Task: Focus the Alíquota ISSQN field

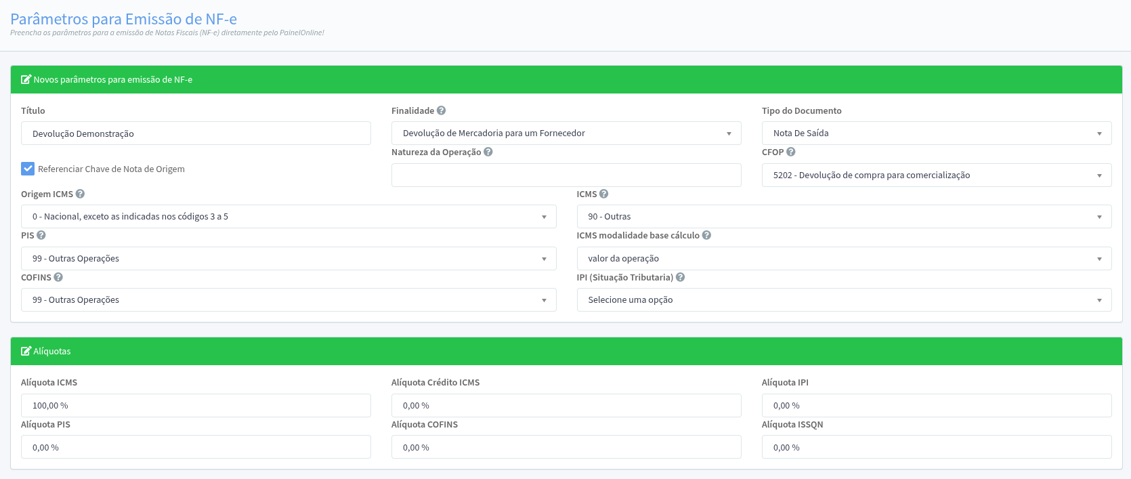Action: 936,447
